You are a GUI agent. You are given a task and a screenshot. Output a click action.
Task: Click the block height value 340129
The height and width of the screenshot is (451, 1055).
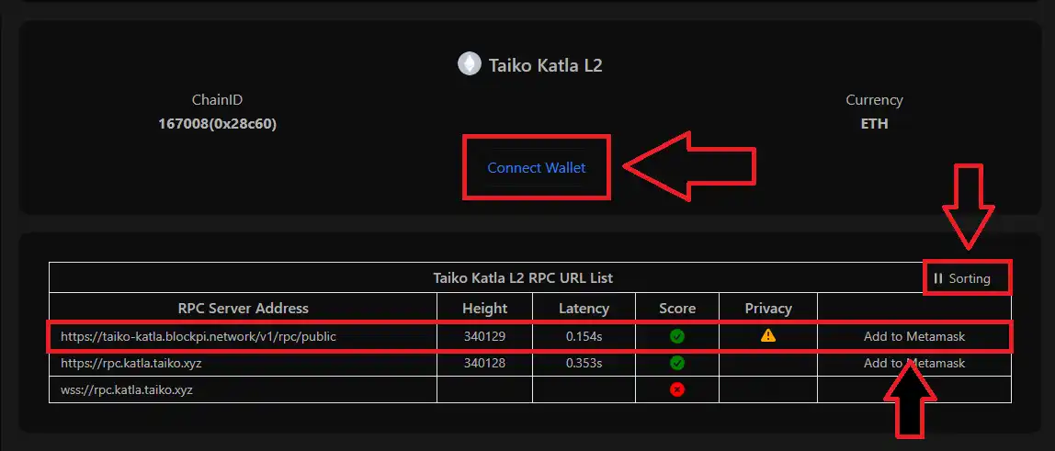pyautogui.click(x=484, y=337)
